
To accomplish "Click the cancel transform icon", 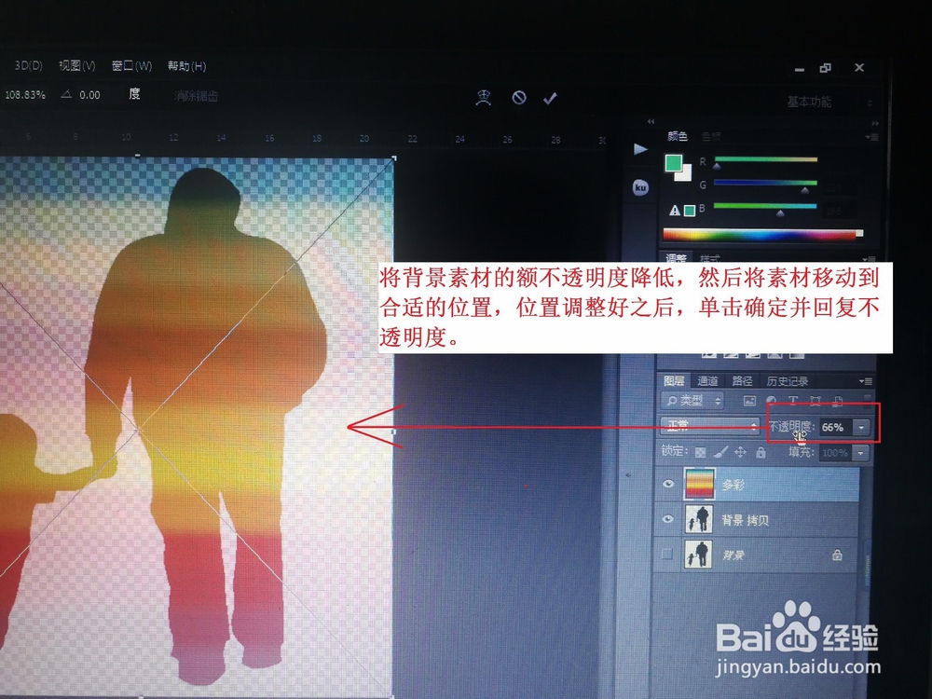I will point(517,97).
